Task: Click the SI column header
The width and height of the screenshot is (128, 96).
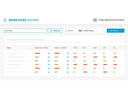Action: (114, 48)
